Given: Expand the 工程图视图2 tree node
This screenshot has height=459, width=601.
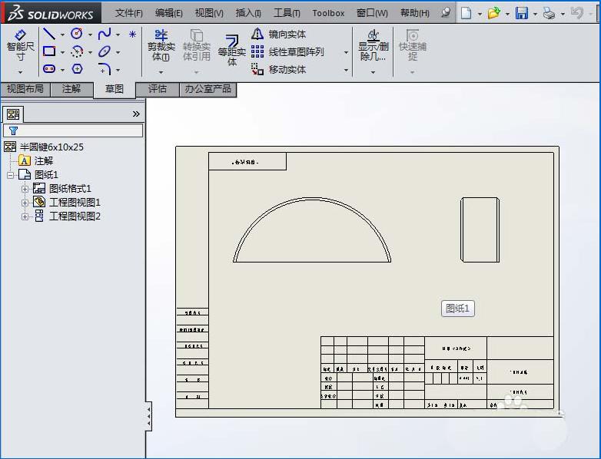Looking at the screenshot, I should pyautogui.click(x=25, y=216).
